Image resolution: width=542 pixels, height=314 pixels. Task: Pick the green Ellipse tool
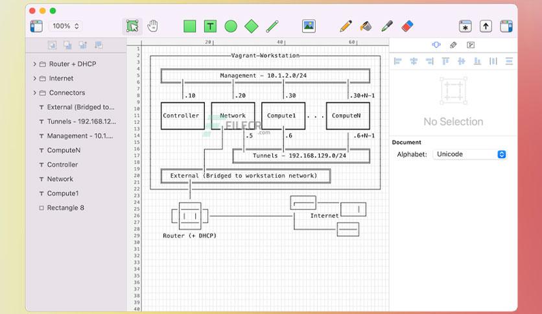click(231, 27)
